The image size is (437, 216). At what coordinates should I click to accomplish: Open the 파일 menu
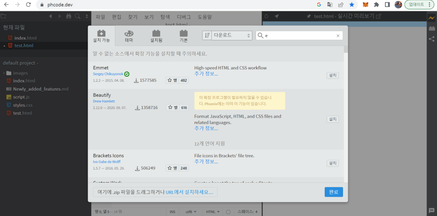[x=100, y=17]
